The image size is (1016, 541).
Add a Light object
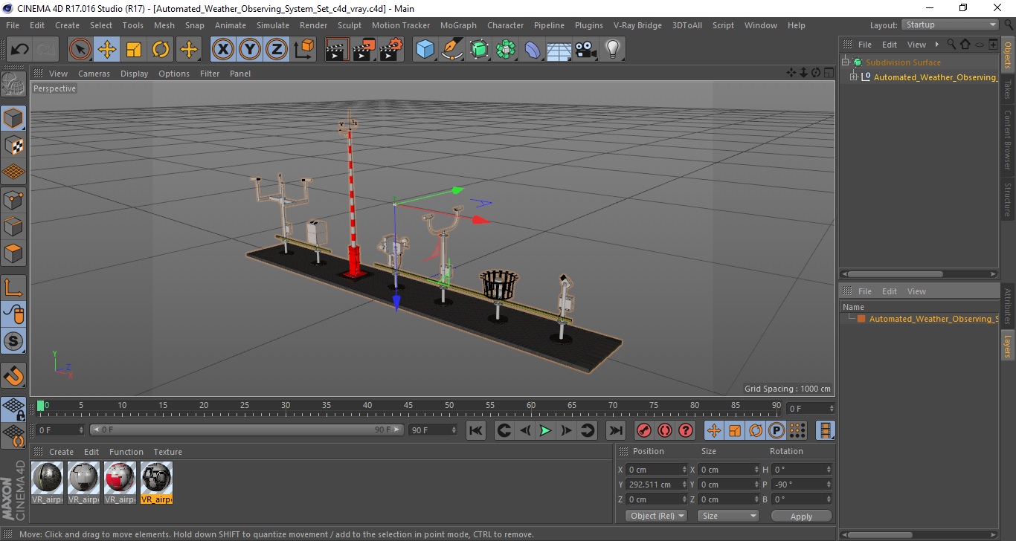point(613,50)
